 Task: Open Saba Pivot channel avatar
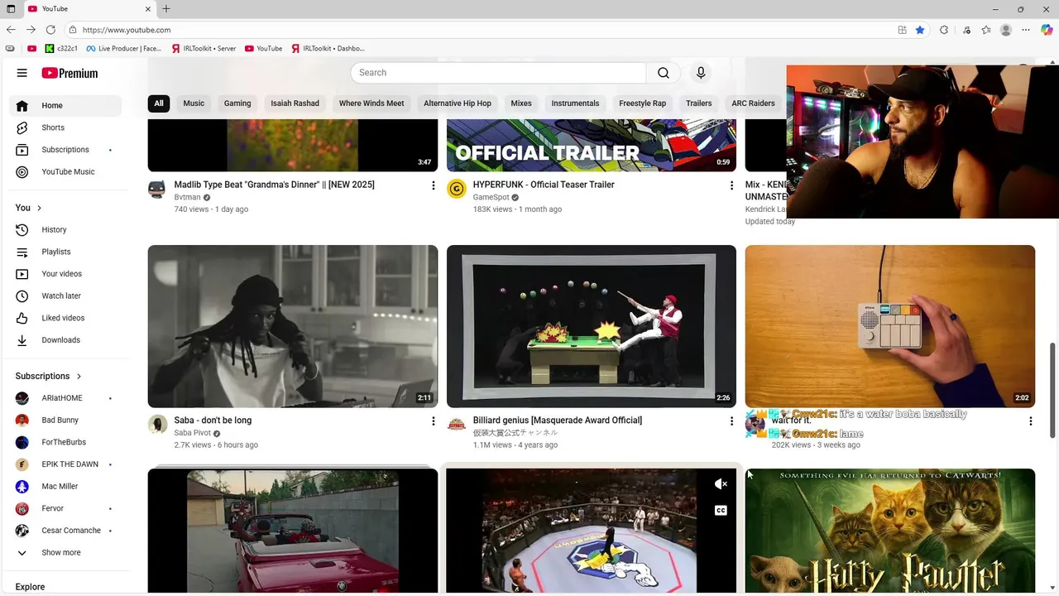pyautogui.click(x=157, y=425)
